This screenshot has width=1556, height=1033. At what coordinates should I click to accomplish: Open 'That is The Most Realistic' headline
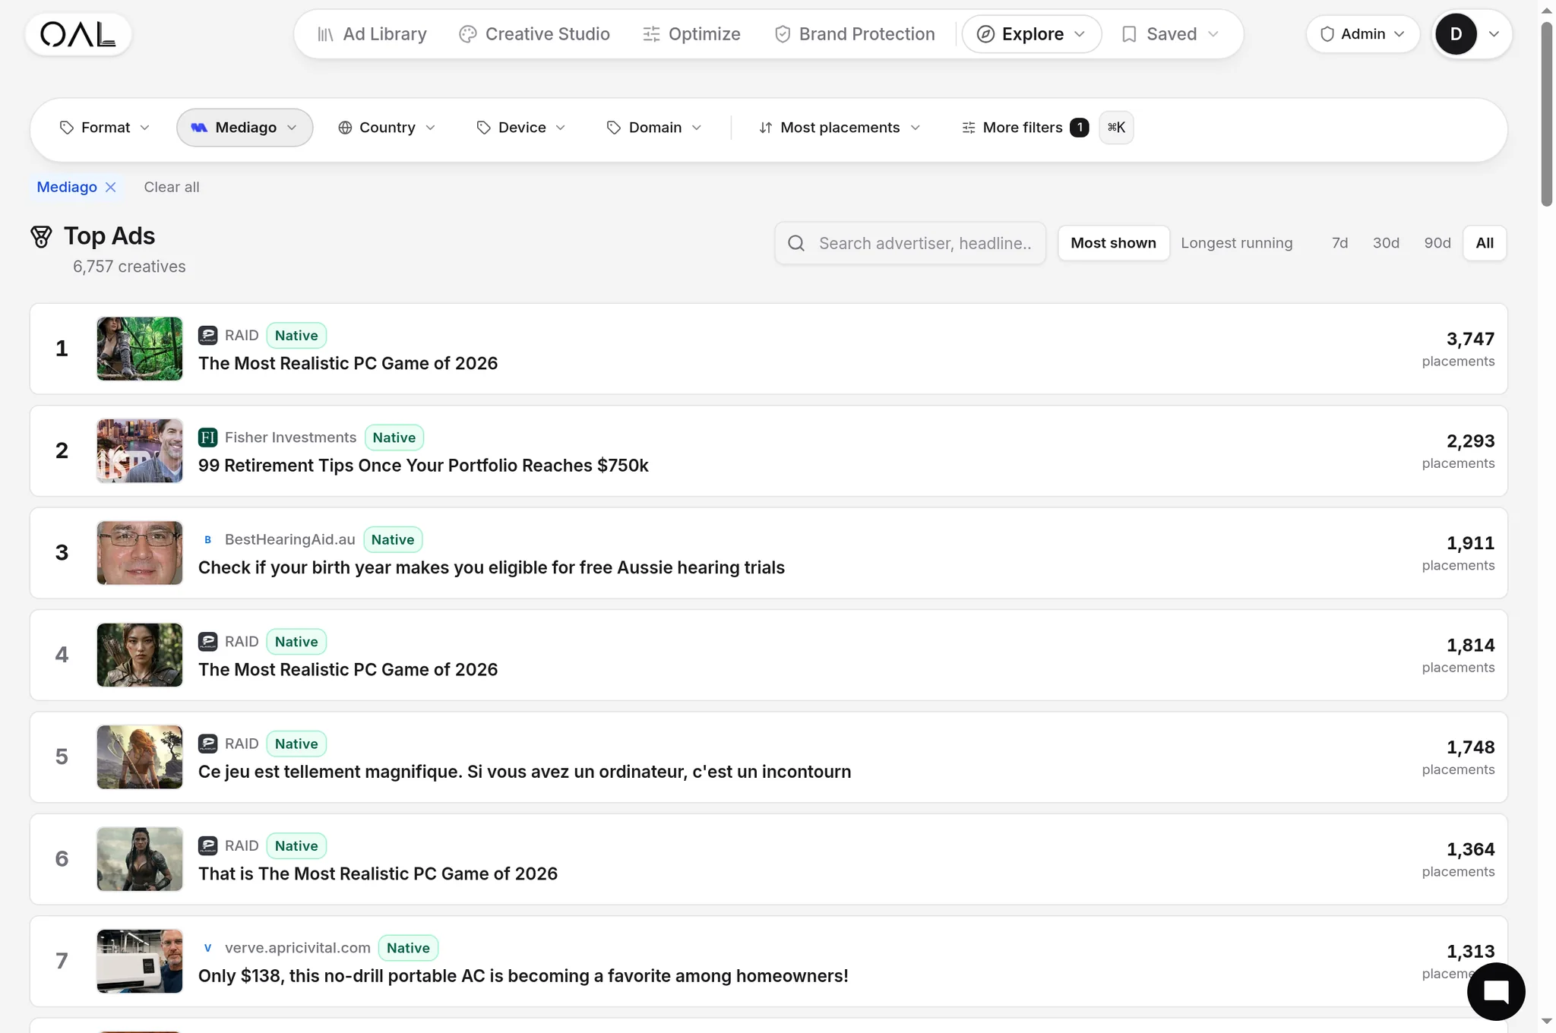[378, 873]
